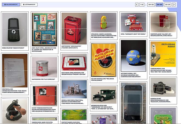Viewport: 181px width, 124px height.
Task: Jump to results page 1-25
Action: [142, 5]
